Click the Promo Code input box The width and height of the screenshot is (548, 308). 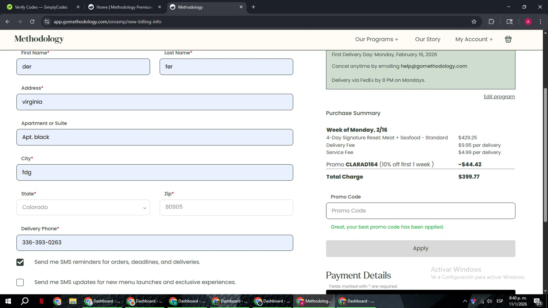420,211
